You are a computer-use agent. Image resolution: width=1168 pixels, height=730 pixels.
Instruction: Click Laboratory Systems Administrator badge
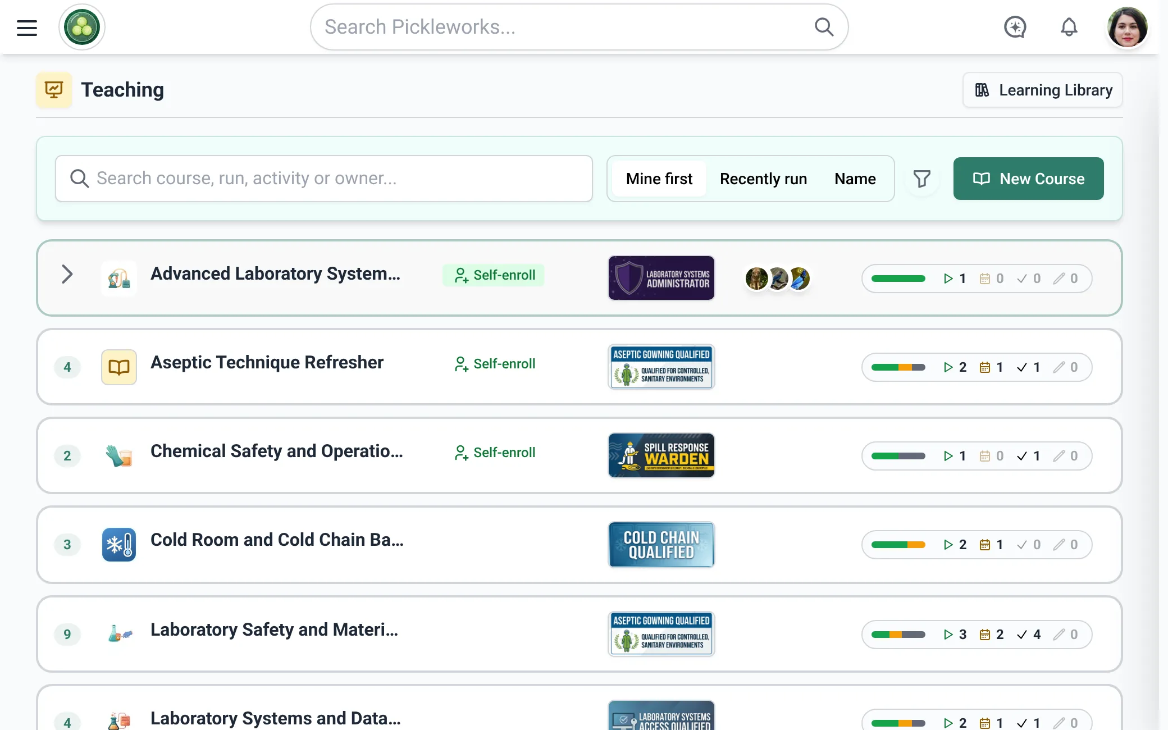pyautogui.click(x=661, y=278)
